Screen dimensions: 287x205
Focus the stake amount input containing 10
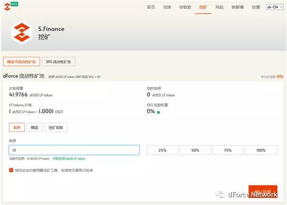(74, 150)
